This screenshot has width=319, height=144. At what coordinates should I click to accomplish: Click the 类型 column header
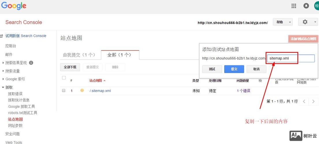[195, 81]
